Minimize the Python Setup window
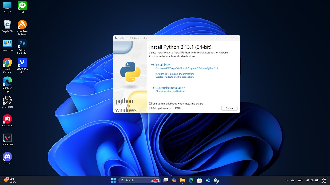The height and width of the screenshot is (185, 330). (217, 38)
